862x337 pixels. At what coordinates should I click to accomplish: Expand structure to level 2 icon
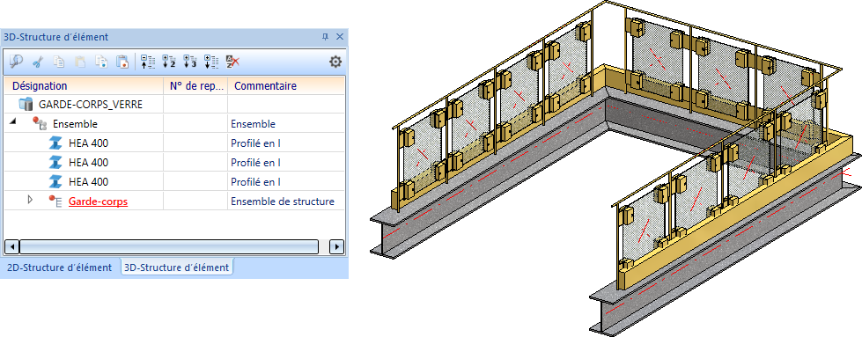169,62
